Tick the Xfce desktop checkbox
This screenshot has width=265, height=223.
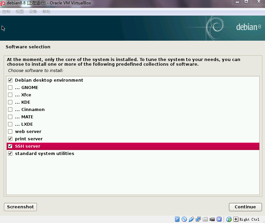(x=10, y=95)
